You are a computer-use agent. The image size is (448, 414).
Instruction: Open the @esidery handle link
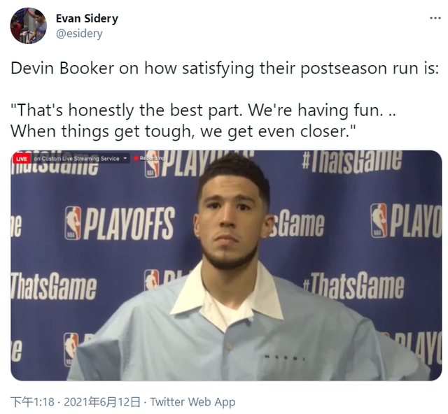(x=79, y=34)
